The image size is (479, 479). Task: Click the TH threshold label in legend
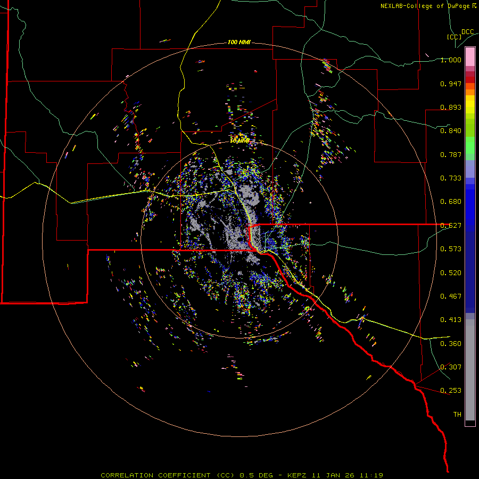click(457, 415)
